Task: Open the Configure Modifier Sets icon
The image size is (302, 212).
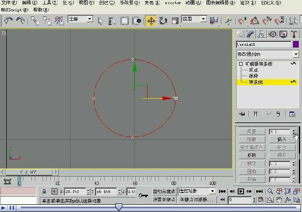Action: (x=292, y=114)
